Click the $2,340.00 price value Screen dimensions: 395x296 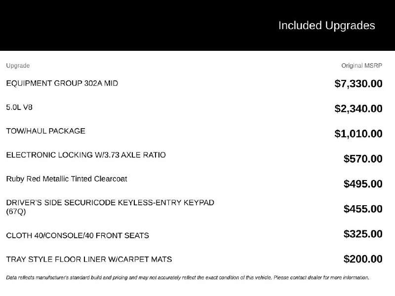tap(358, 109)
